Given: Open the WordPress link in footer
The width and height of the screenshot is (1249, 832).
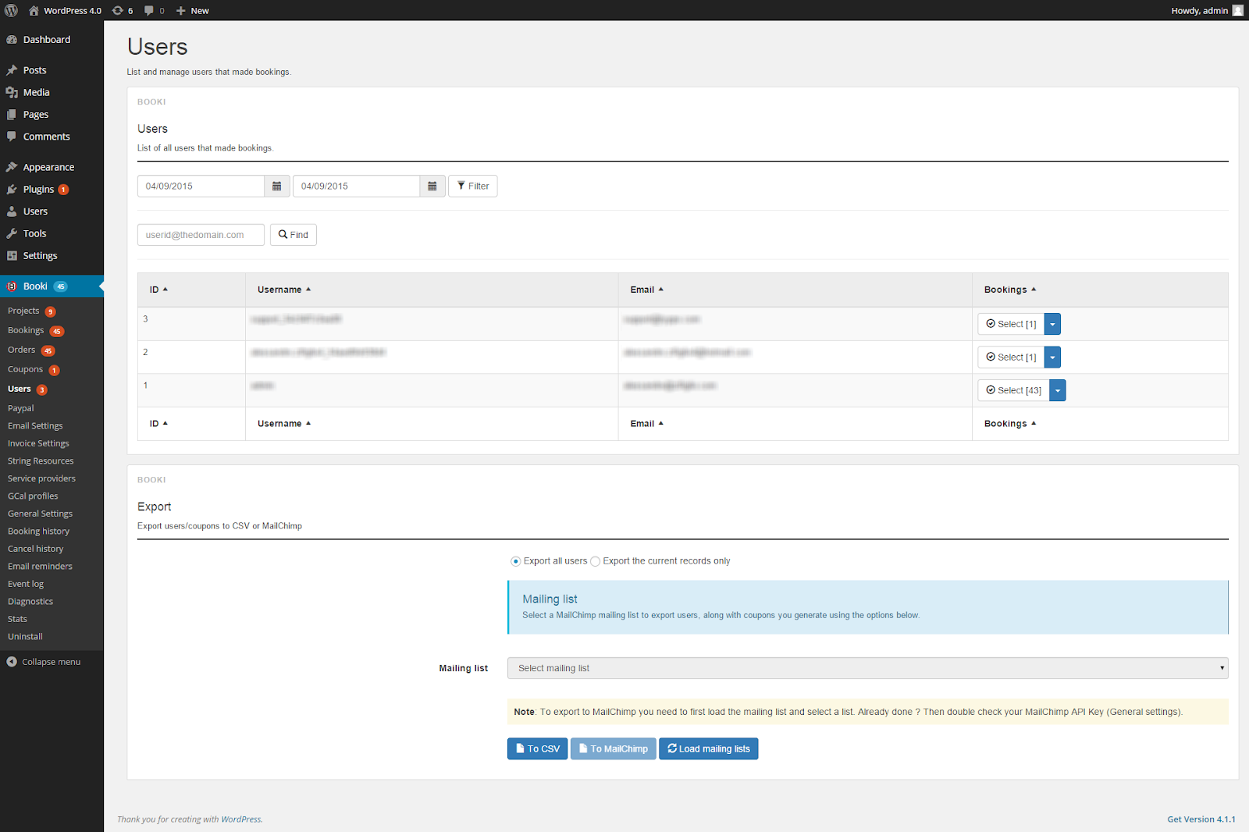Looking at the screenshot, I should pyautogui.click(x=241, y=820).
